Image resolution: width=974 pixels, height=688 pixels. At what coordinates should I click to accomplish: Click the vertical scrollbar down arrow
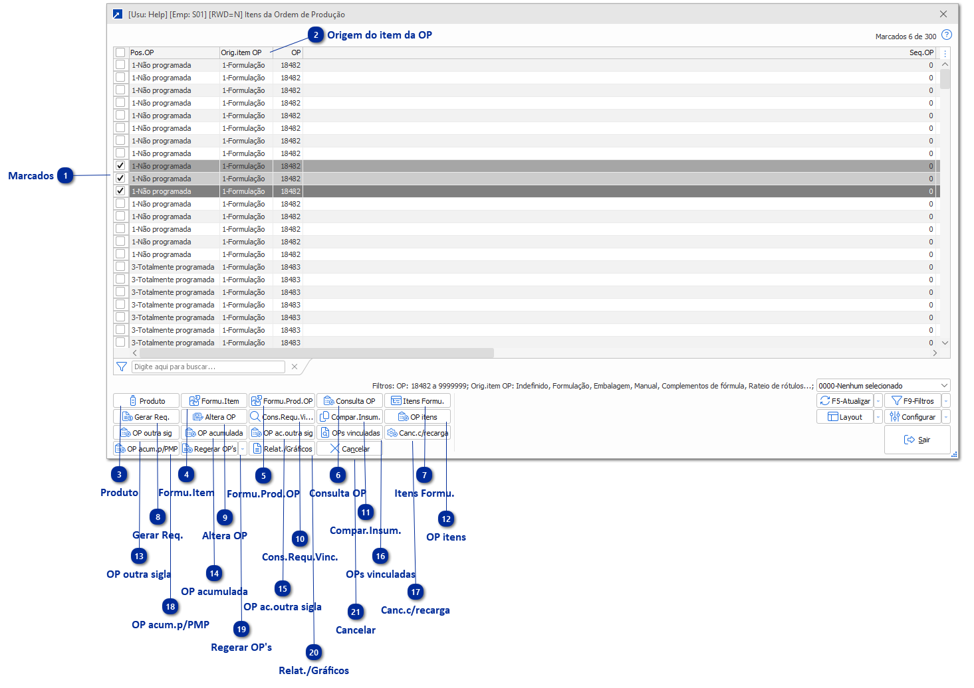[x=945, y=343]
